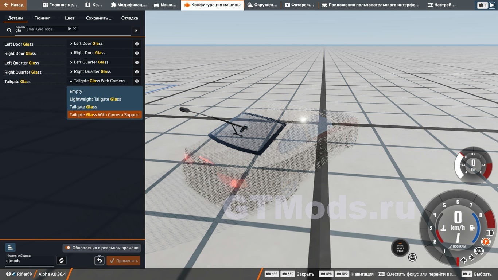Open the Right Quarter Glass part dropdown

[99, 71]
